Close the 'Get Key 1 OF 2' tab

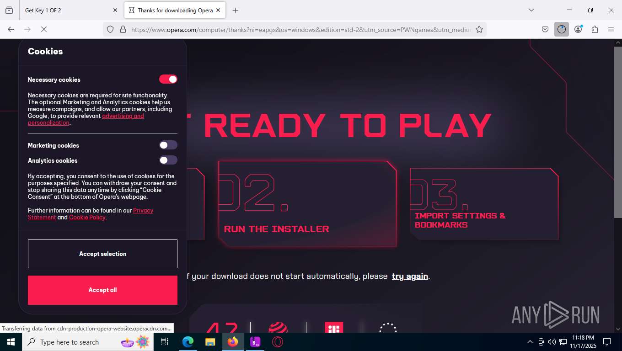point(115,10)
